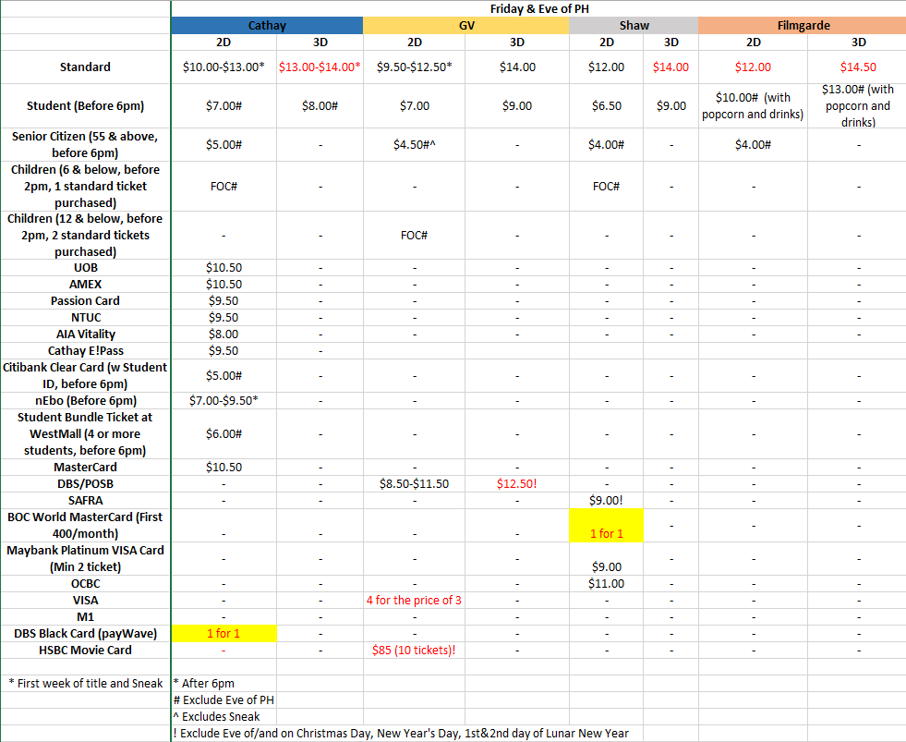Select the "UOB" row label
This screenshot has height=742, width=906.
[86, 268]
